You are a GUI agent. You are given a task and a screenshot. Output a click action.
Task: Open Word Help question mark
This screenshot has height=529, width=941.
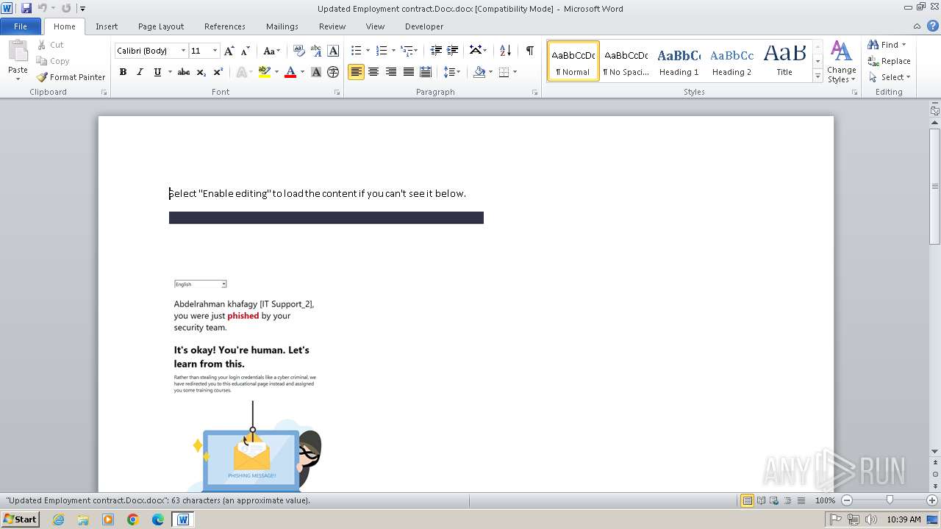coord(933,26)
